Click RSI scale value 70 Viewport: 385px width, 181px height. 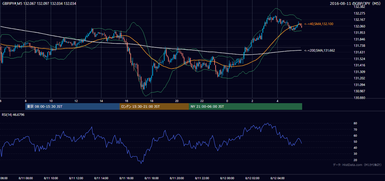tap(355, 129)
